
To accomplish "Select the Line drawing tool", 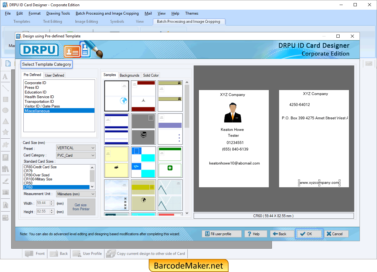I will pyautogui.click(x=5, y=88).
